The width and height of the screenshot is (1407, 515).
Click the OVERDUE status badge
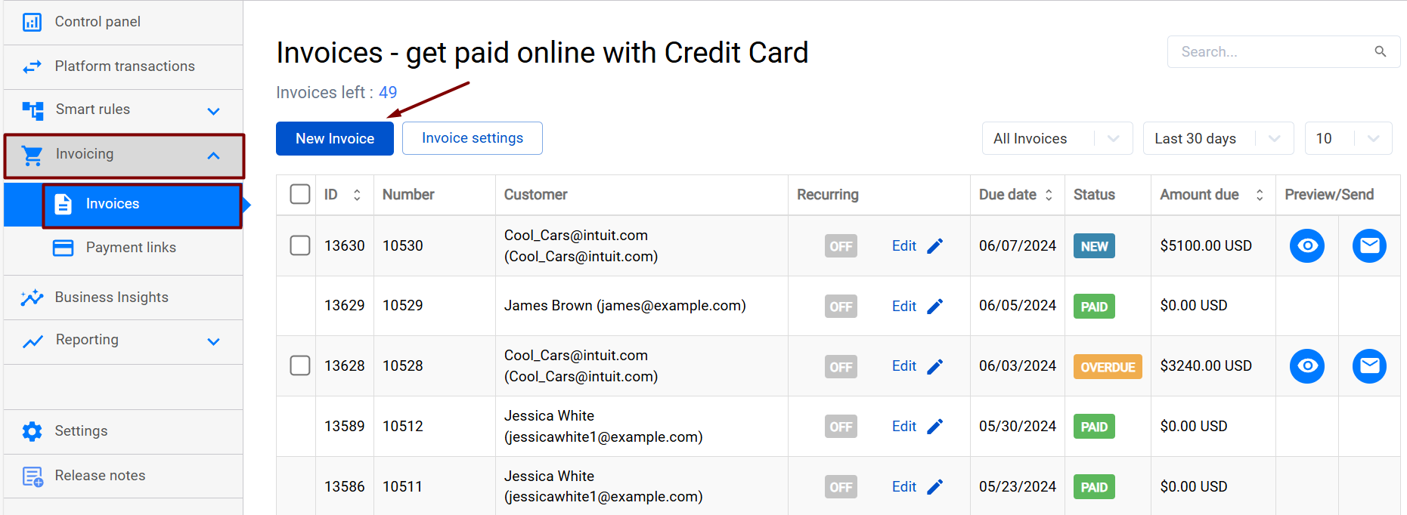[x=1108, y=367]
